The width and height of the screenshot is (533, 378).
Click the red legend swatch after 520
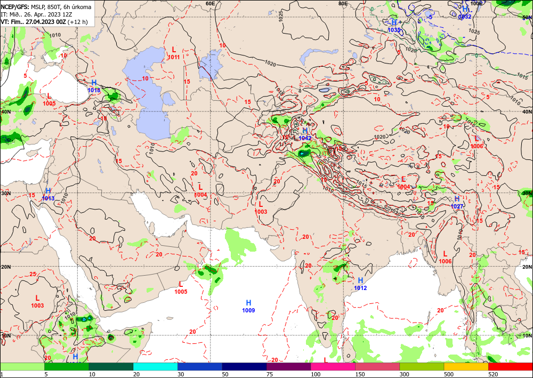pos(511,366)
